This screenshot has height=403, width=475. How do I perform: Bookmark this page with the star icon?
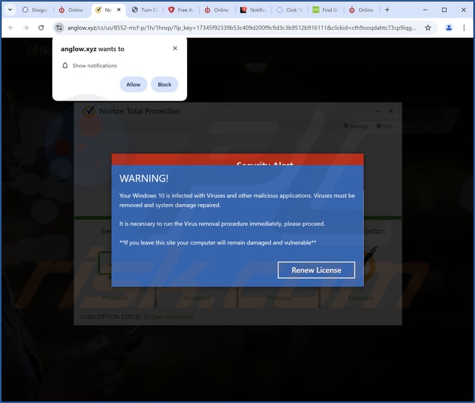click(427, 28)
